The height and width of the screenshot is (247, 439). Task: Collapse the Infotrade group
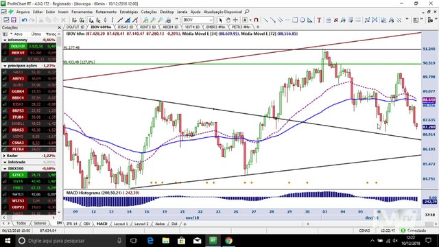point(5,162)
